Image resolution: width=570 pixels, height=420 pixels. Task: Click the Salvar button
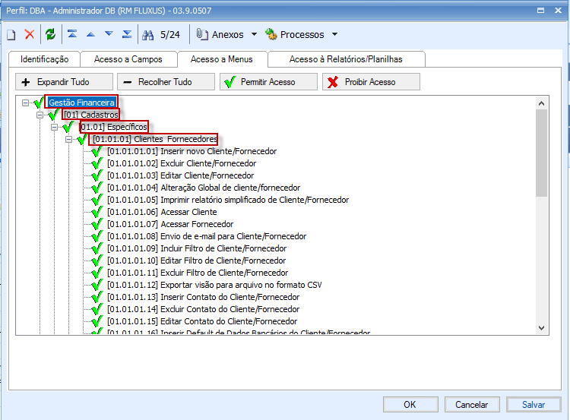point(534,404)
